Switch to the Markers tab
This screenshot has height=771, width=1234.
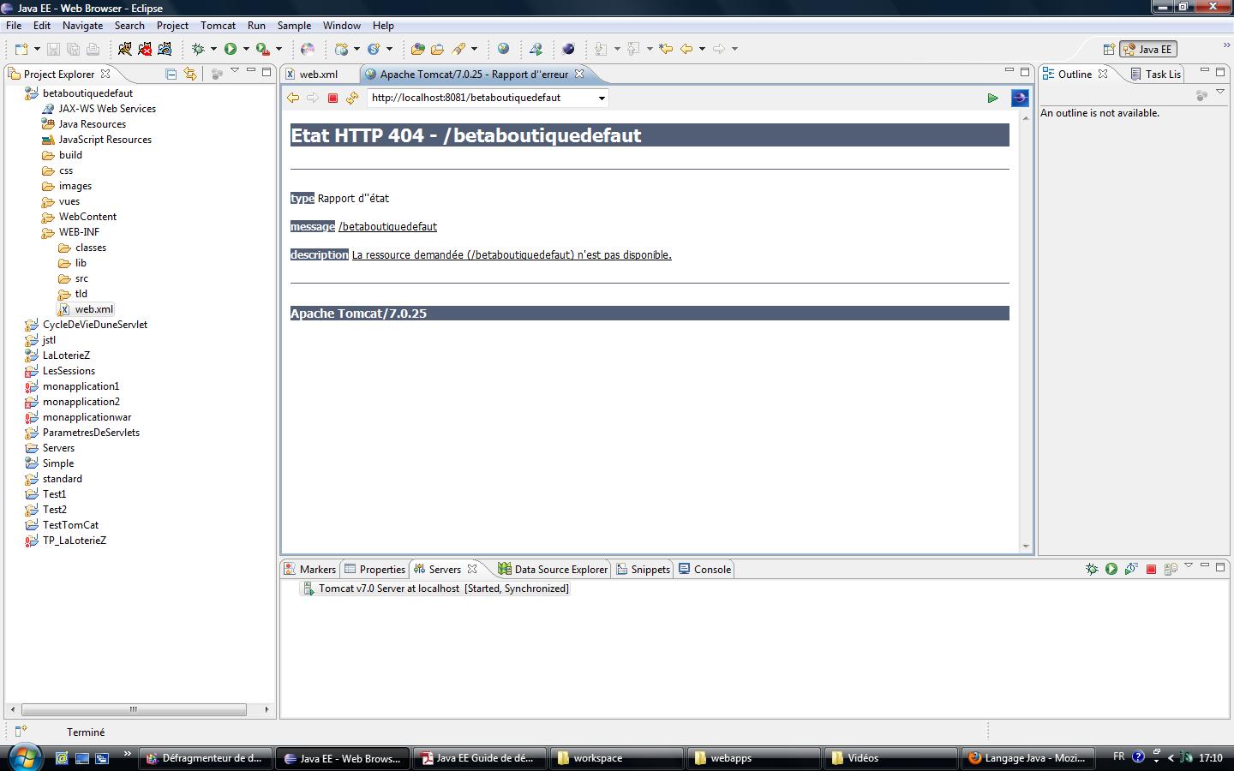point(309,569)
